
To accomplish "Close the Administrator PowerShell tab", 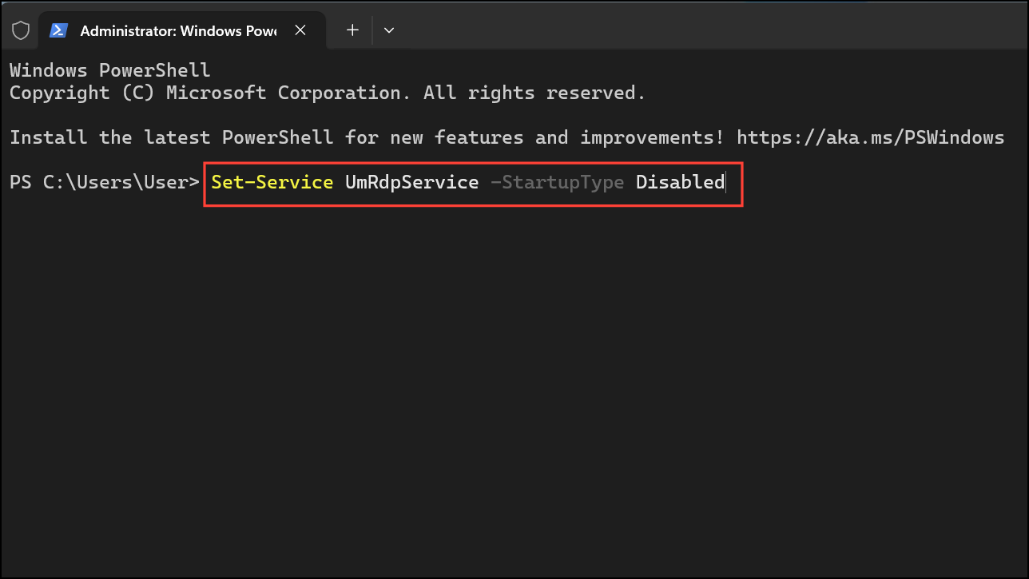I will click(300, 30).
